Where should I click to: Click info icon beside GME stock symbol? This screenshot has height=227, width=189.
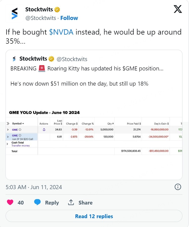(20, 130)
